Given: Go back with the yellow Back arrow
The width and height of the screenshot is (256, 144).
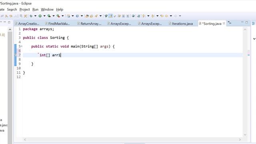Looking at the screenshot, I should pyautogui.click(x=166, y=16).
